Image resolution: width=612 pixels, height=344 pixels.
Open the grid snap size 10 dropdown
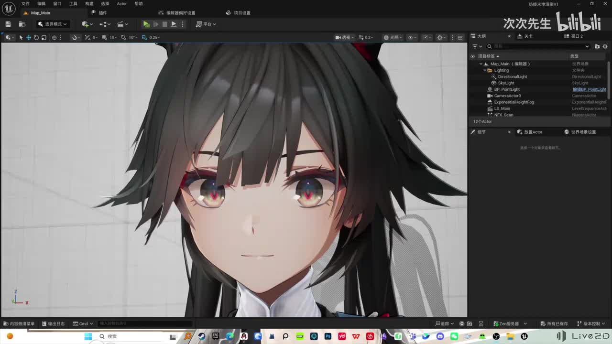113,37
